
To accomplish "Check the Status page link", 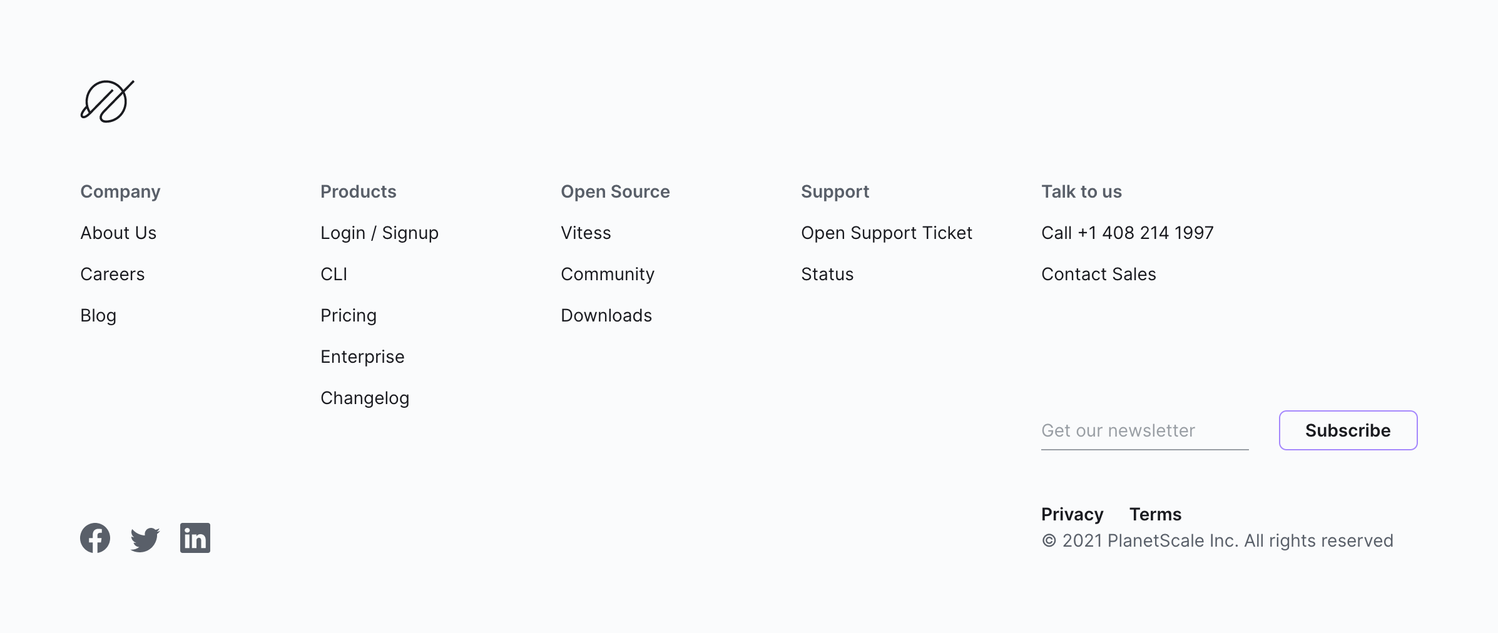I will click(x=827, y=274).
